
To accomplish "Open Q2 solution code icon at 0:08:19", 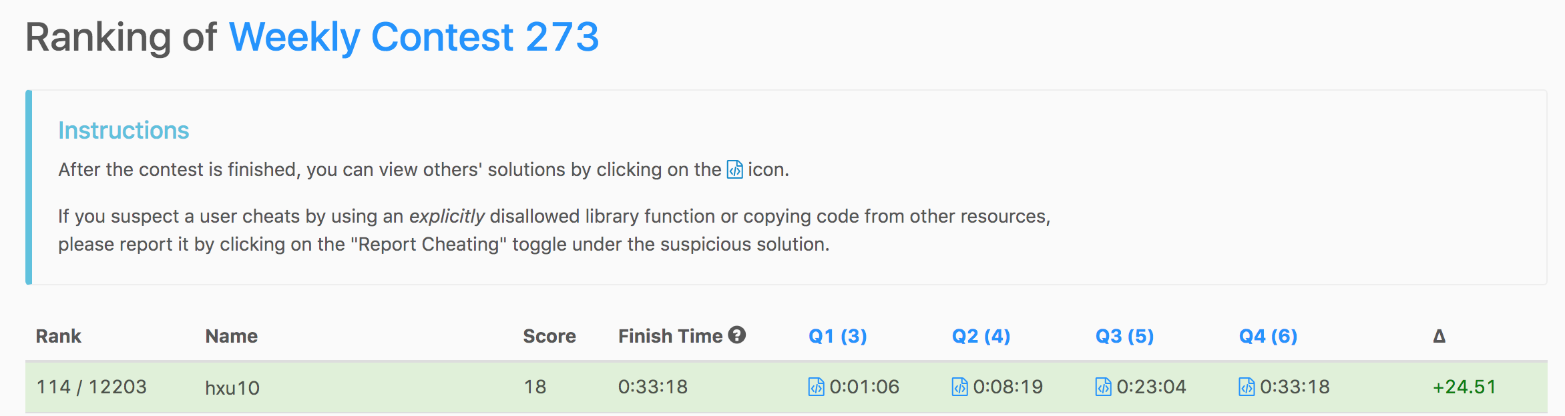I will [959, 387].
